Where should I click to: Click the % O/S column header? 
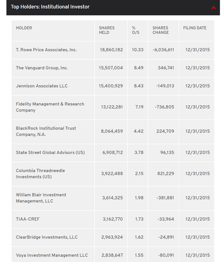point(136,30)
